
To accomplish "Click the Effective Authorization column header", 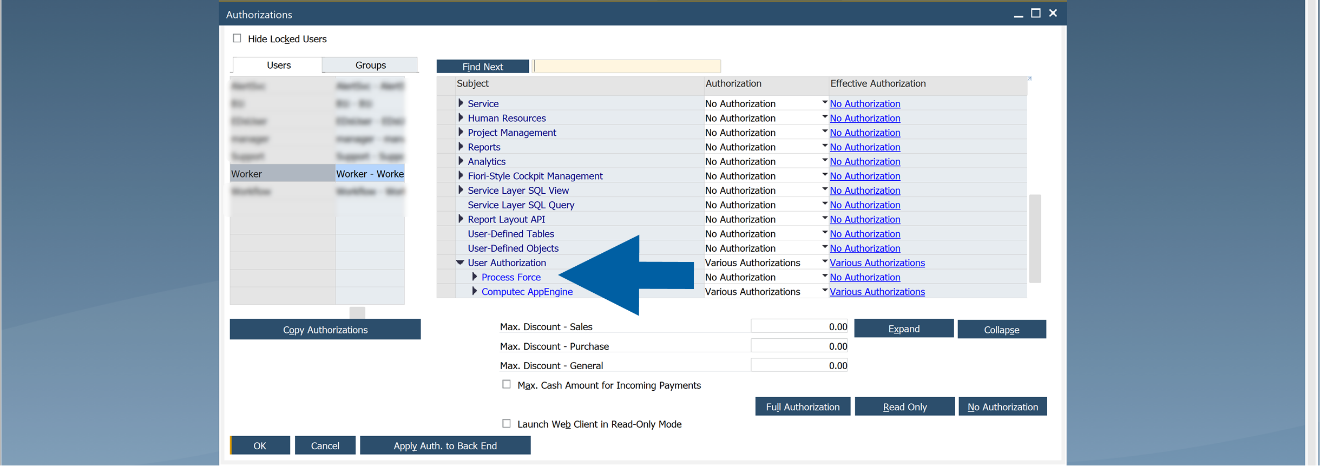I will click(x=928, y=83).
